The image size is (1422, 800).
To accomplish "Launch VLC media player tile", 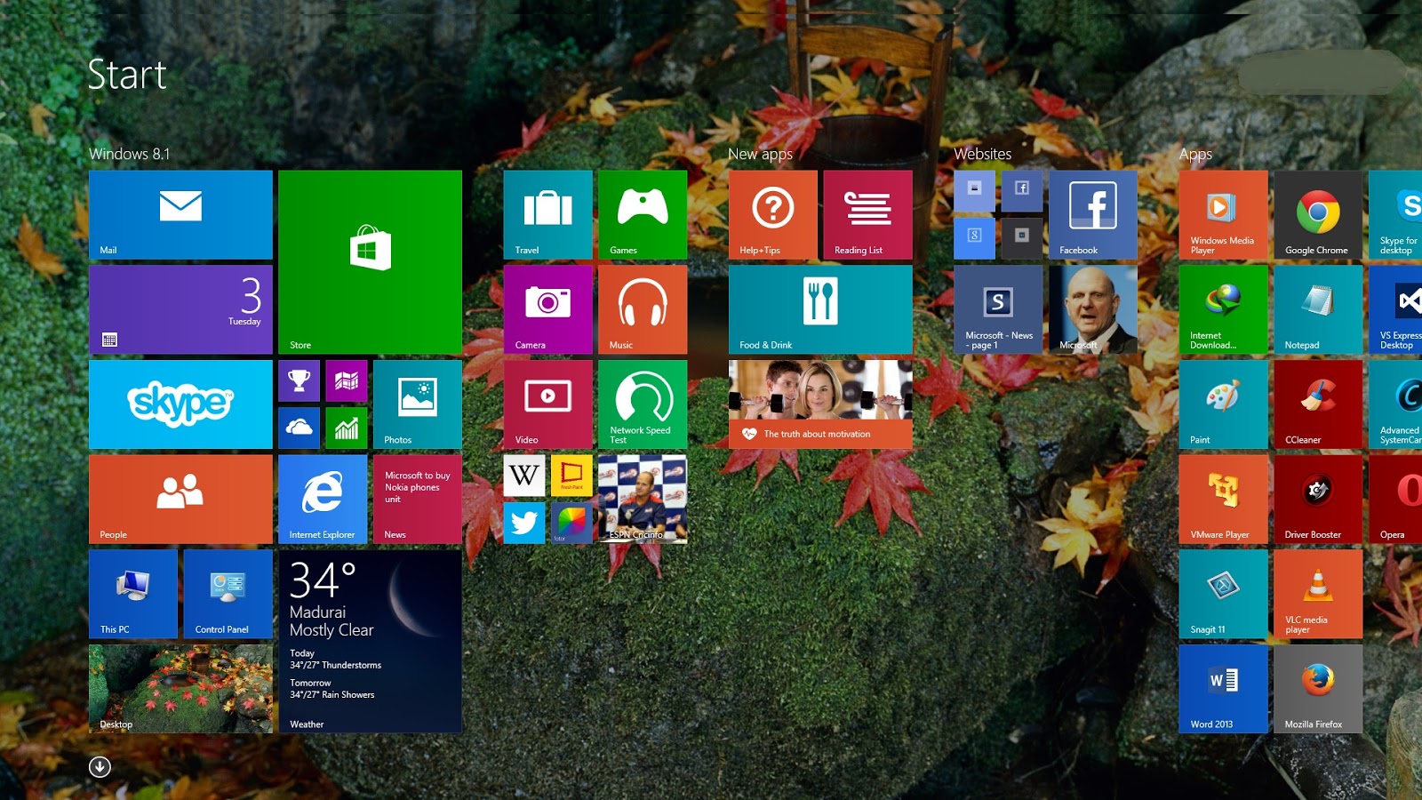I will click(x=1318, y=594).
